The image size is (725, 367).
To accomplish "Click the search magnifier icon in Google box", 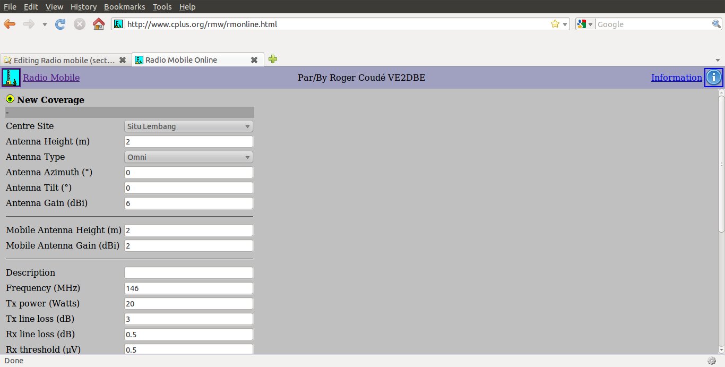I will [716, 24].
